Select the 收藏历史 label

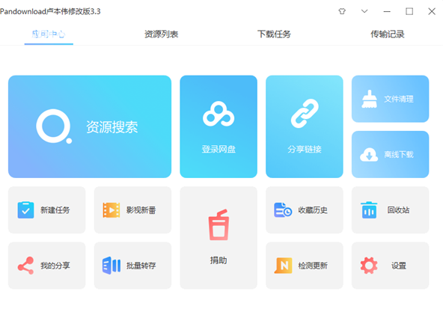313,210
